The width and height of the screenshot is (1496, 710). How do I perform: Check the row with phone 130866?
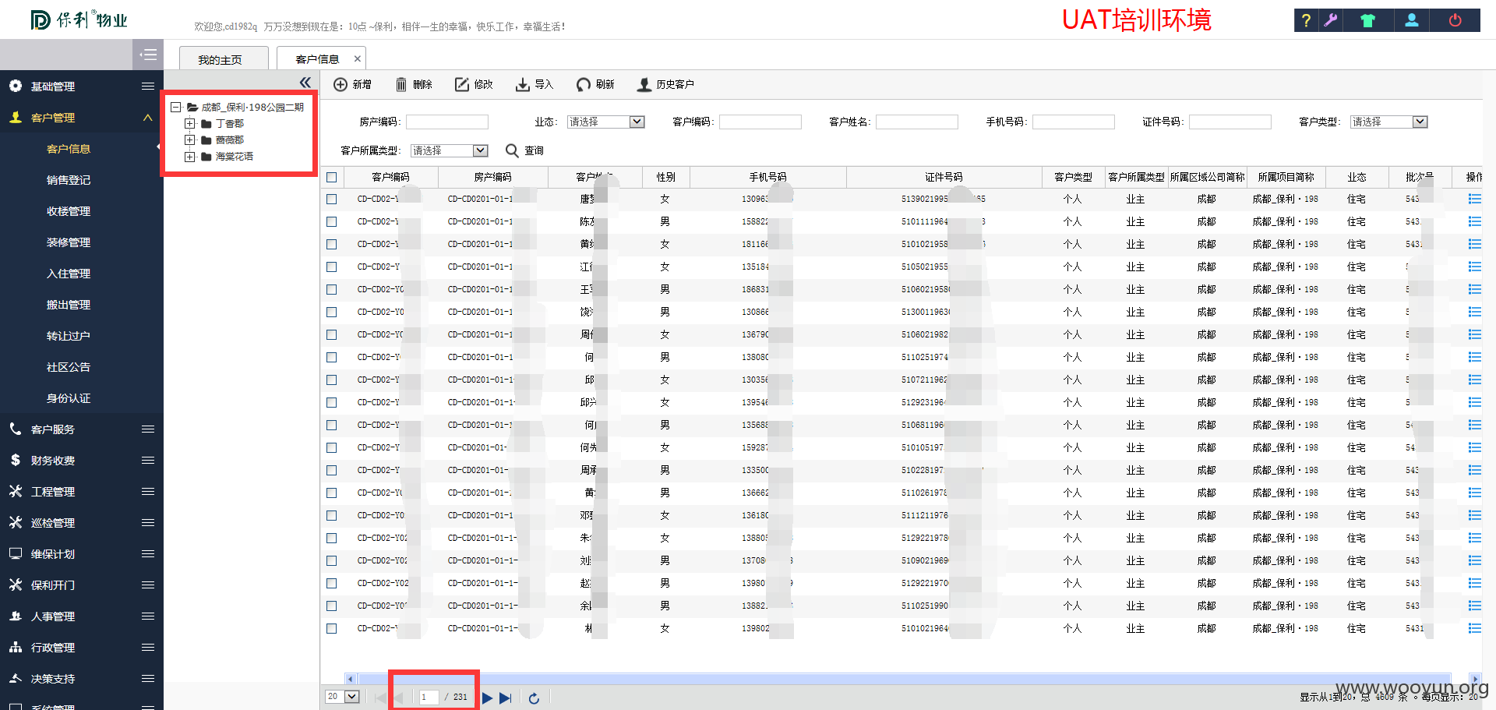point(332,312)
